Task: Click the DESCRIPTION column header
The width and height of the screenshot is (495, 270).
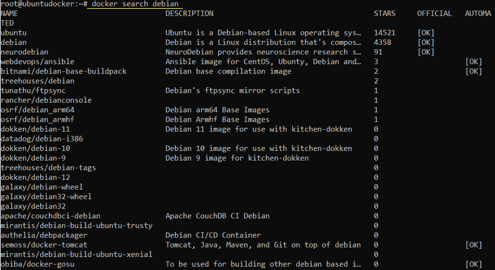Action: tap(189, 14)
